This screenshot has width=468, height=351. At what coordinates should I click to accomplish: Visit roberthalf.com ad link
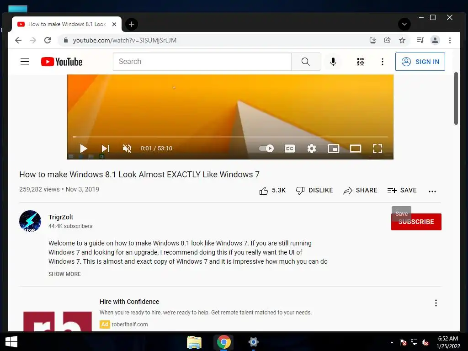click(x=129, y=324)
